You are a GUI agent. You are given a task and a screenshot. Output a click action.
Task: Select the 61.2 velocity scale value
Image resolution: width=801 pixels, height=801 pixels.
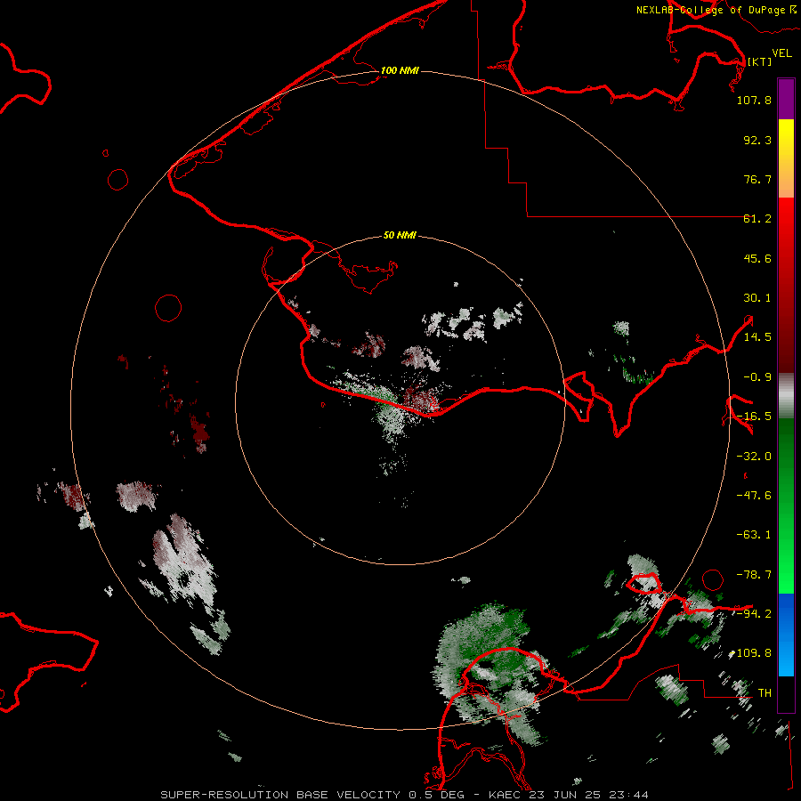click(x=757, y=219)
